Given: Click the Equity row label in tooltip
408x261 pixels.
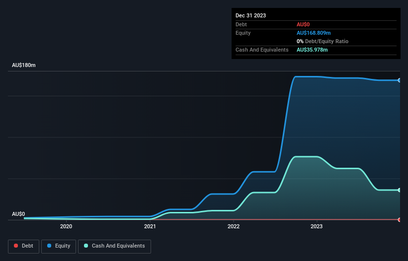Looking at the screenshot, I should point(243,33).
